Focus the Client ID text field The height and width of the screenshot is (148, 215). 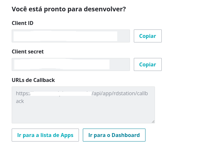[71, 36]
